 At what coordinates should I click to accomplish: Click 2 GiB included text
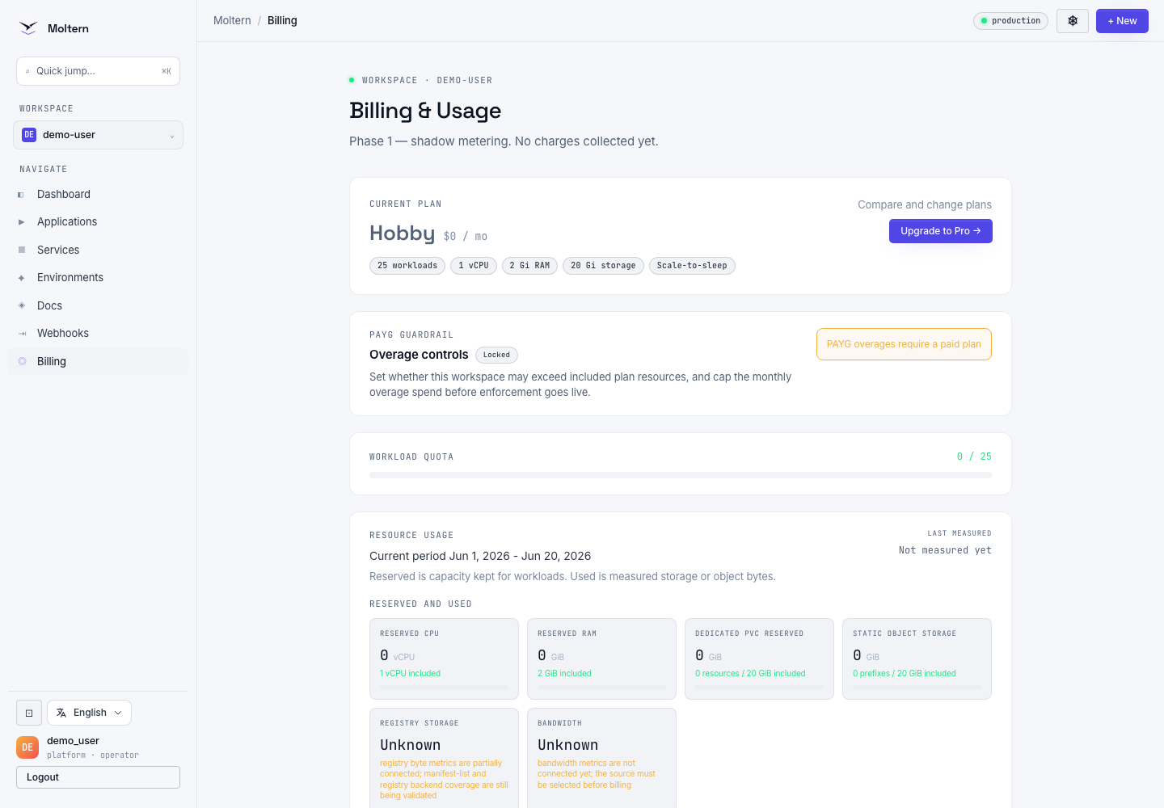click(564, 674)
